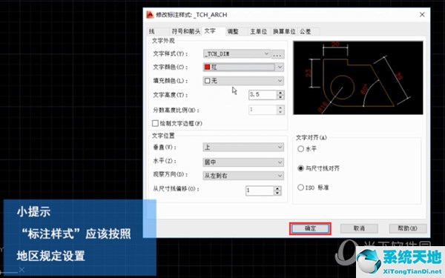Viewport: 445px width, 278px height.
Task: Increase 从尺寸线偏移 with up arrow
Action: tap(277, 188)
